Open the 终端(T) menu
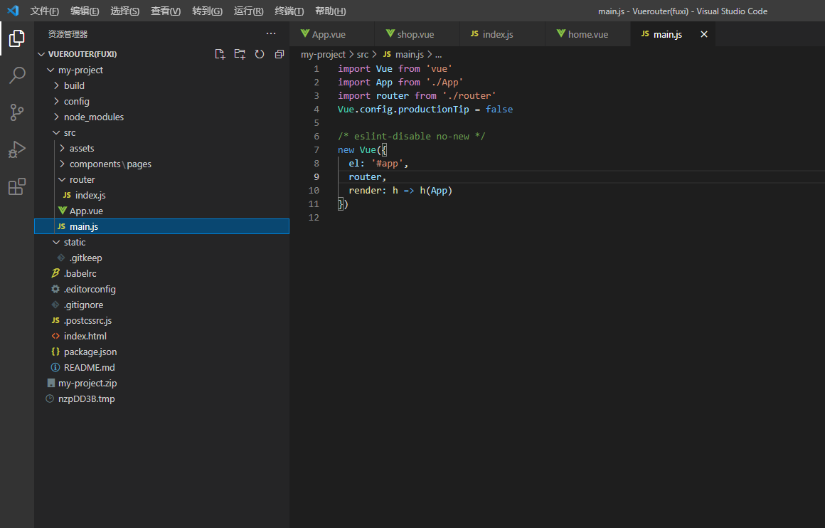Viewport: 825px width, 528px height. pyautogui.click(x=289, y=11)
